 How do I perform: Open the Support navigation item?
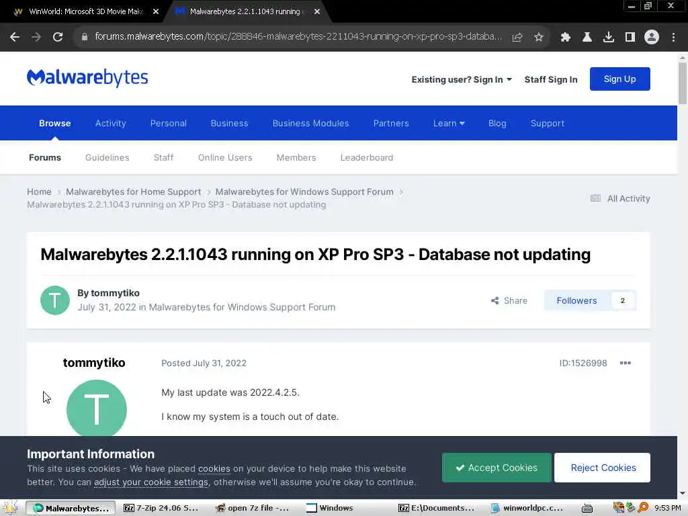(x=547, y=124)
